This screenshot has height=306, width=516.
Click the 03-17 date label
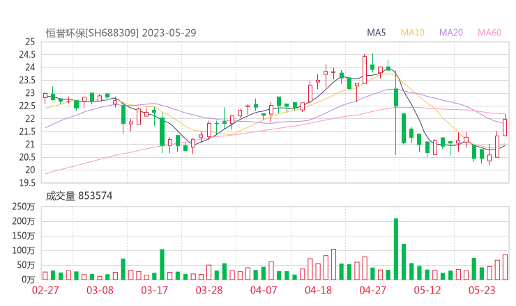(x=154, y=290)
